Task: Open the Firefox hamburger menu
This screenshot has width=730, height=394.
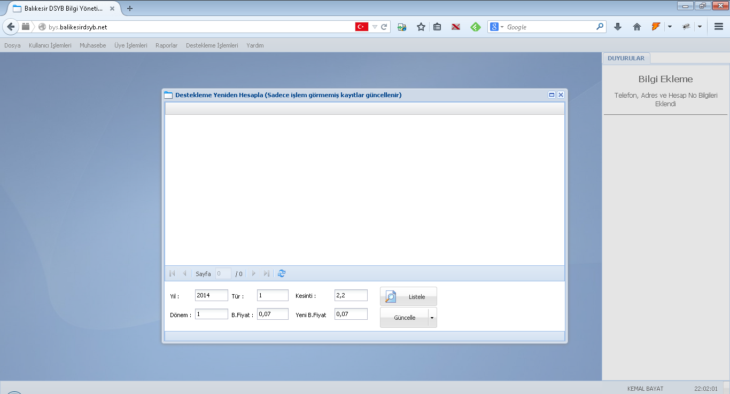Action: 718,27
